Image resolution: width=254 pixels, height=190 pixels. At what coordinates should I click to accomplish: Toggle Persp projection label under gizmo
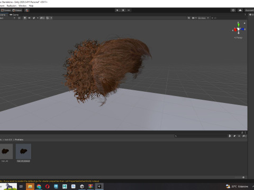pyautogui.click(x=238, y=37)
